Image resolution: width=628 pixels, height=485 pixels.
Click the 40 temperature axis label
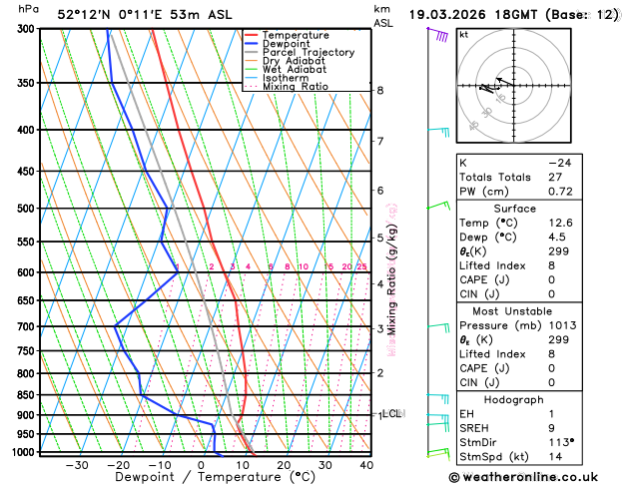pyautogui.click(x=366, y=465)
